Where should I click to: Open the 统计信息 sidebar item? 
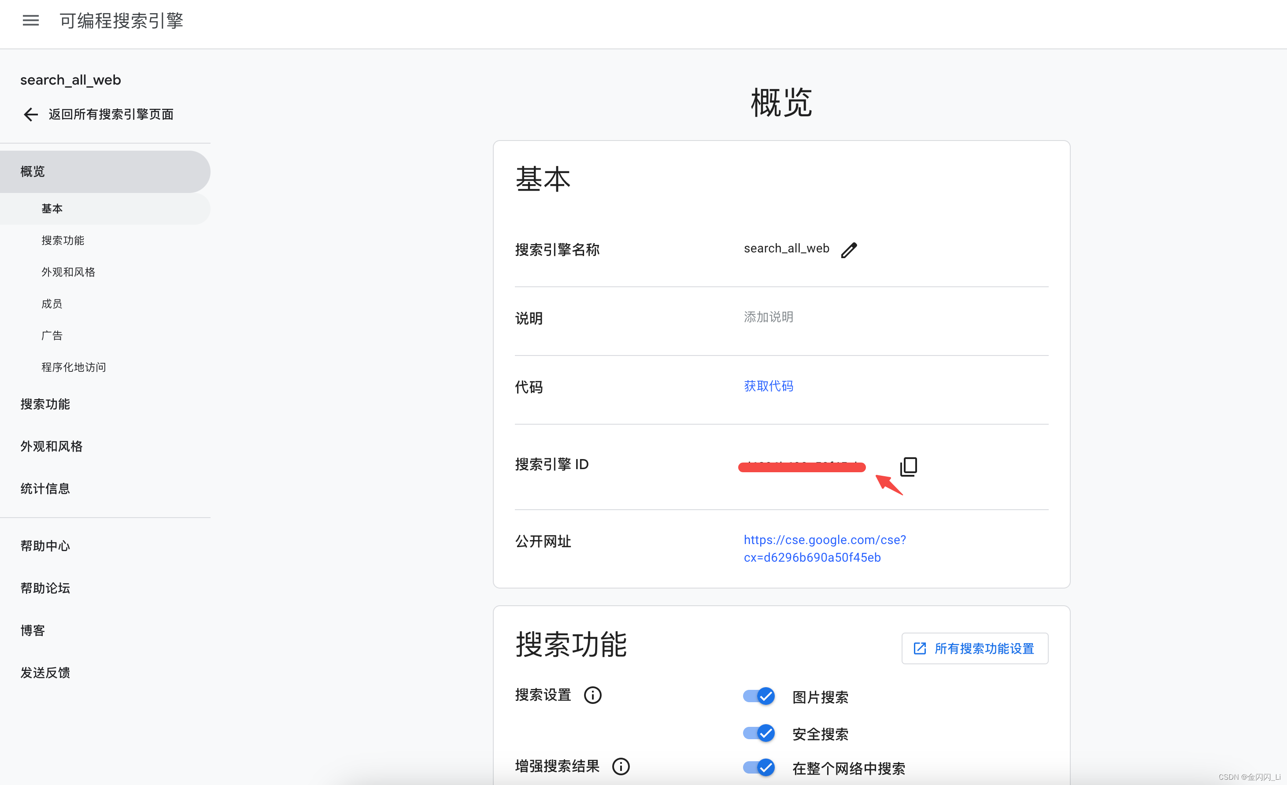tap(45, 489)
